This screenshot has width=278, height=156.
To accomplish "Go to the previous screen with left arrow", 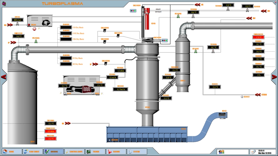I will click(4, 77).
